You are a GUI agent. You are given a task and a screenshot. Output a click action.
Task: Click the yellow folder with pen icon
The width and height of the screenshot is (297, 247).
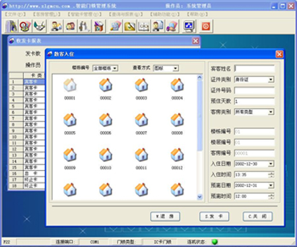[130, 26]
